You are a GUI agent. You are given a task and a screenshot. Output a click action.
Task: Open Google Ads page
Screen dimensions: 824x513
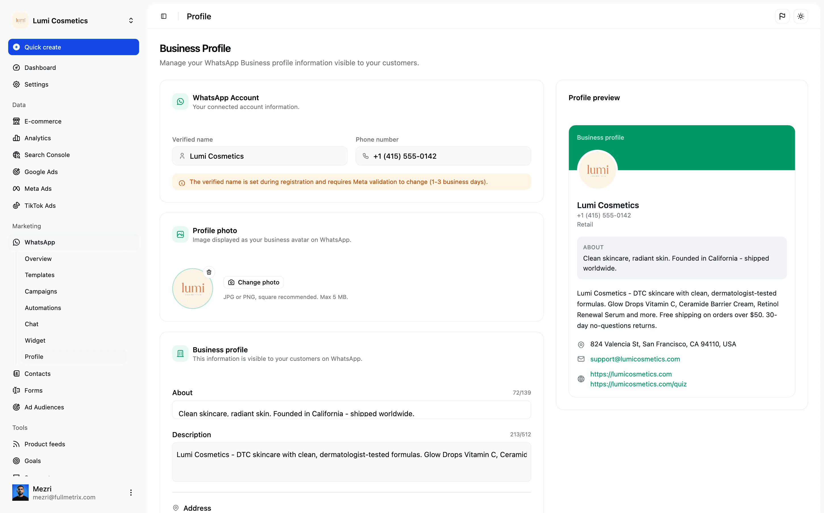(74, 172)
